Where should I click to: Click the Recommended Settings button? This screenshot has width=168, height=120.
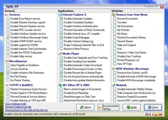point(108,107)
